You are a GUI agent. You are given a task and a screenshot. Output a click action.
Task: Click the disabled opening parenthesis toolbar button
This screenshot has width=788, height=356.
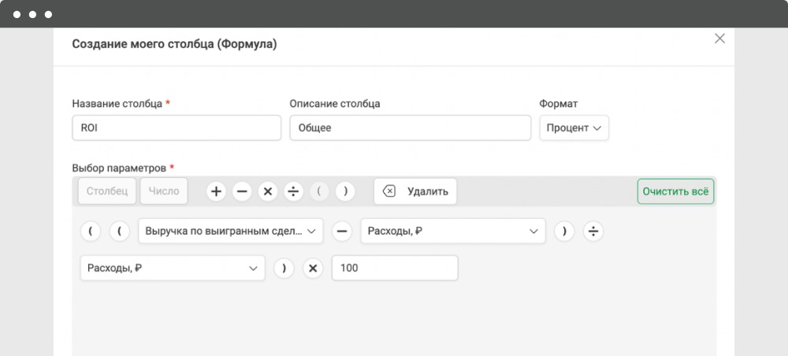tap(320, 191)
